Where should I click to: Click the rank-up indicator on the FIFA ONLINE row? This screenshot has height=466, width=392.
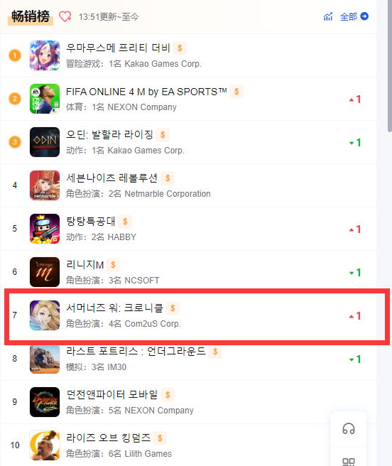pos(355,99)
